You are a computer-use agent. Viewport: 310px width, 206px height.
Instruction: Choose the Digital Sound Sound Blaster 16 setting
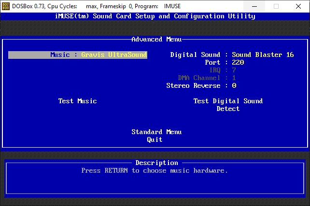(232, 55)
